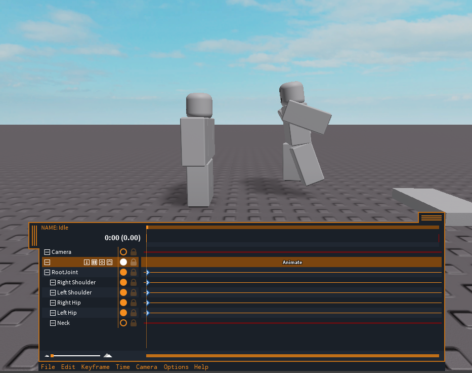Toggle the Right Hip track circle

tap(123, 303)
